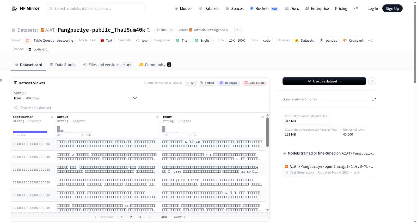Click the AIAT organization link in title

click(50, 30)
